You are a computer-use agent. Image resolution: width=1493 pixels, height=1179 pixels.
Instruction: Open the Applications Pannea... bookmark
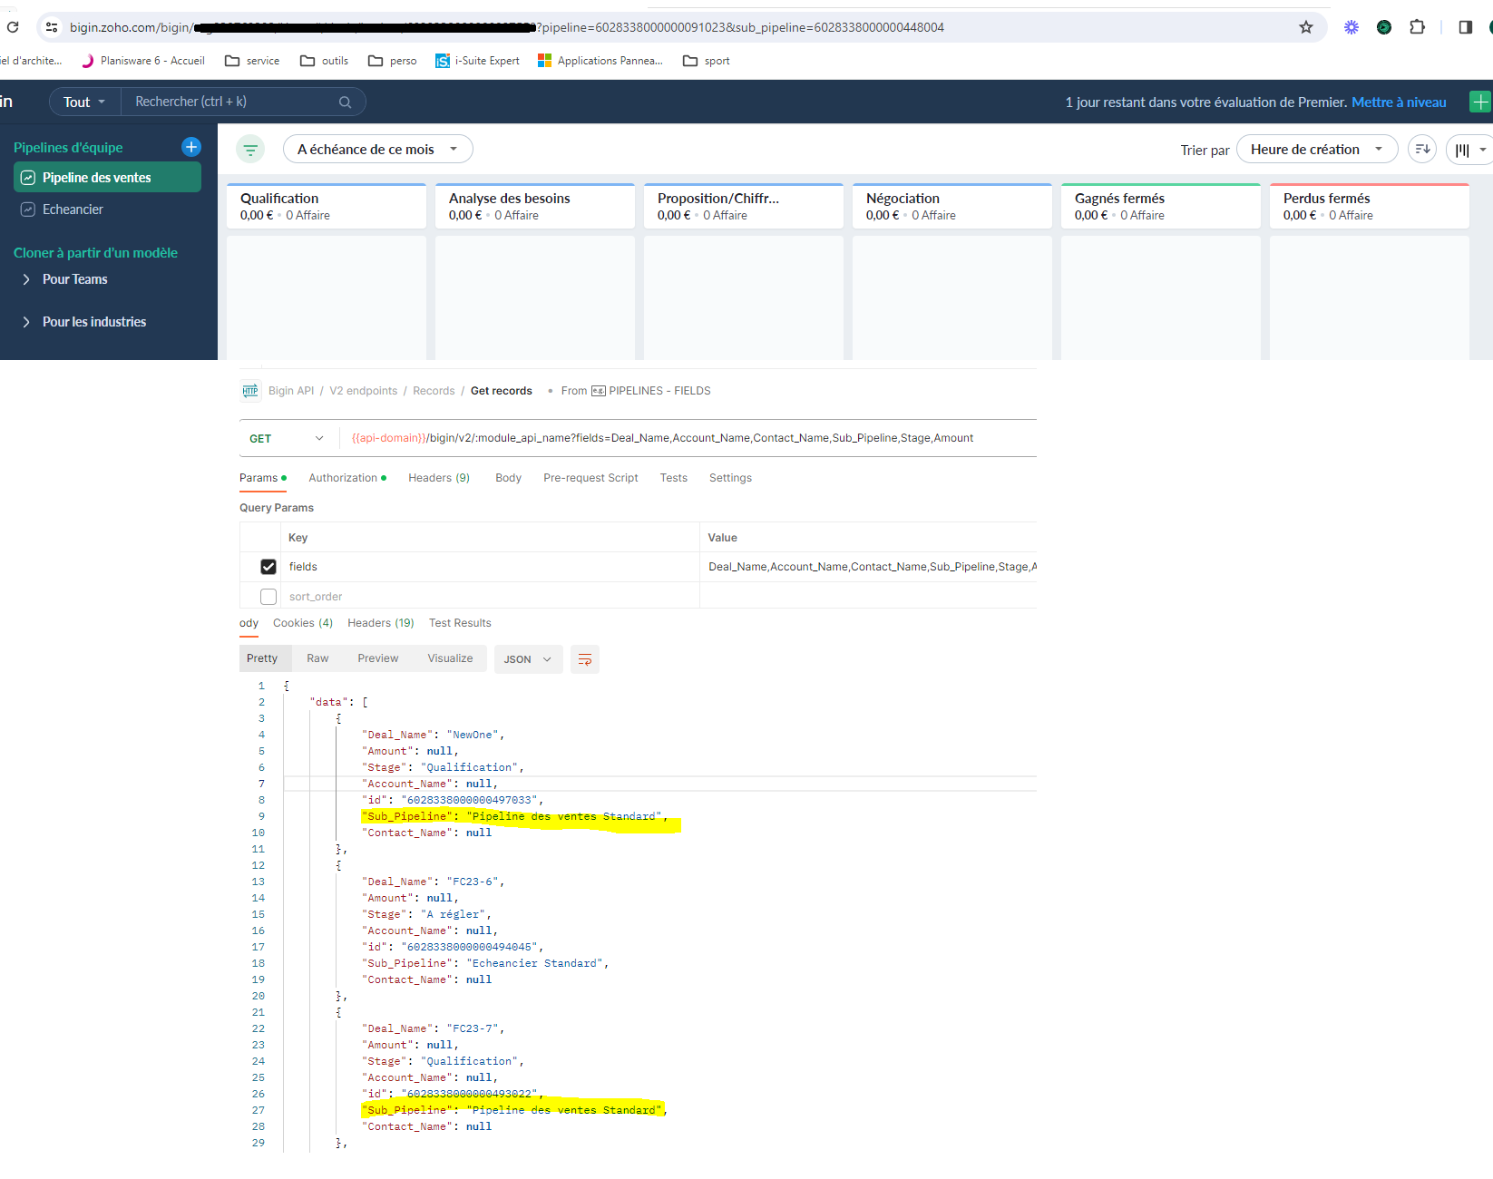[x=600, y=61]
